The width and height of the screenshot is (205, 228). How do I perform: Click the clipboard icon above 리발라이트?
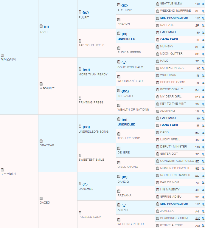pyautogui.click(x=41, y=84)
